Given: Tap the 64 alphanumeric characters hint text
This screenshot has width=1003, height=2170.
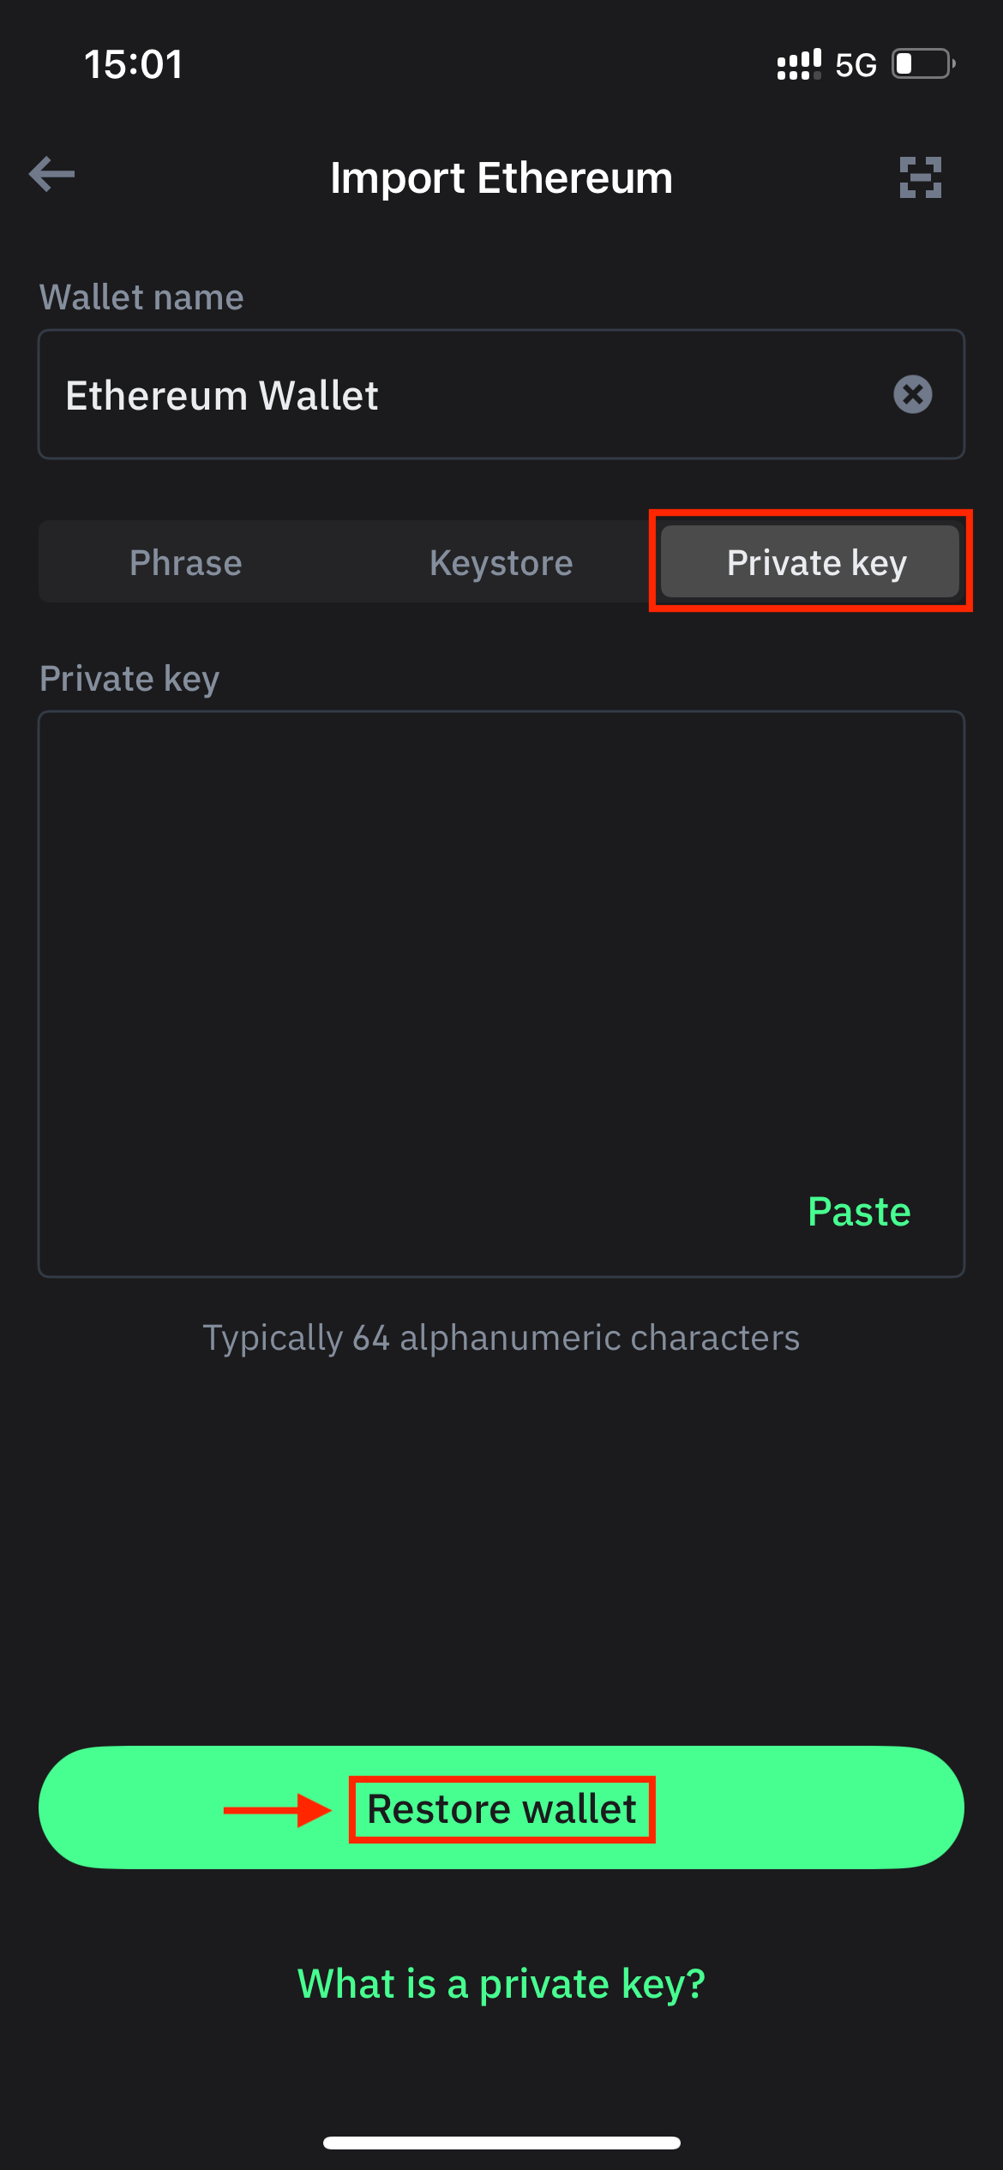Looking at the screenshot, I should click(501, 1338).
